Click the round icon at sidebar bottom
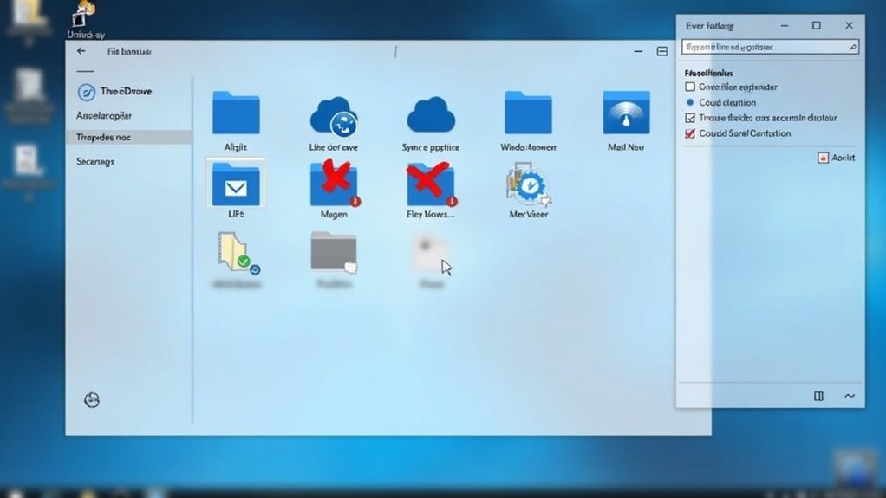This screenshot has height=498, width=886. tap(92, 399)
